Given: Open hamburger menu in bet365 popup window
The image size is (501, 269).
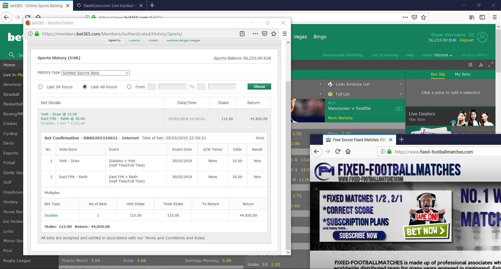Looking at the screenshot, I should coord(285,34).
